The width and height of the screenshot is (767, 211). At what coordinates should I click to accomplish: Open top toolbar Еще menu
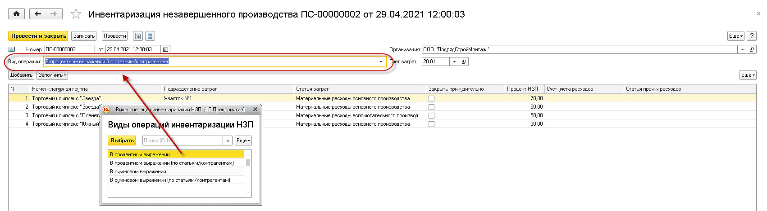736,36
